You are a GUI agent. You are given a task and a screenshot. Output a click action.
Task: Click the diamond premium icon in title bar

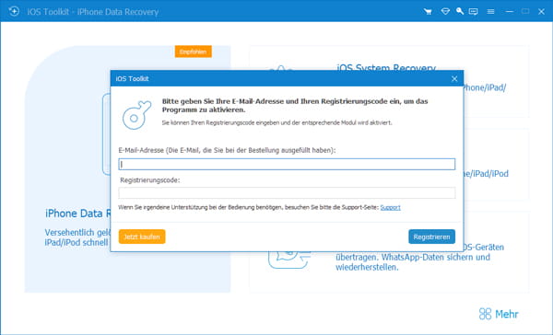(445, 12)
